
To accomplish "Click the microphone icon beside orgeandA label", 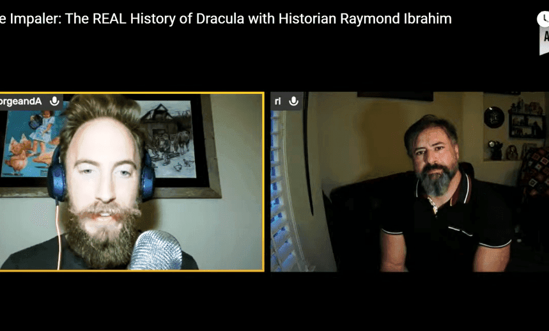I will [x=54, y=102].
